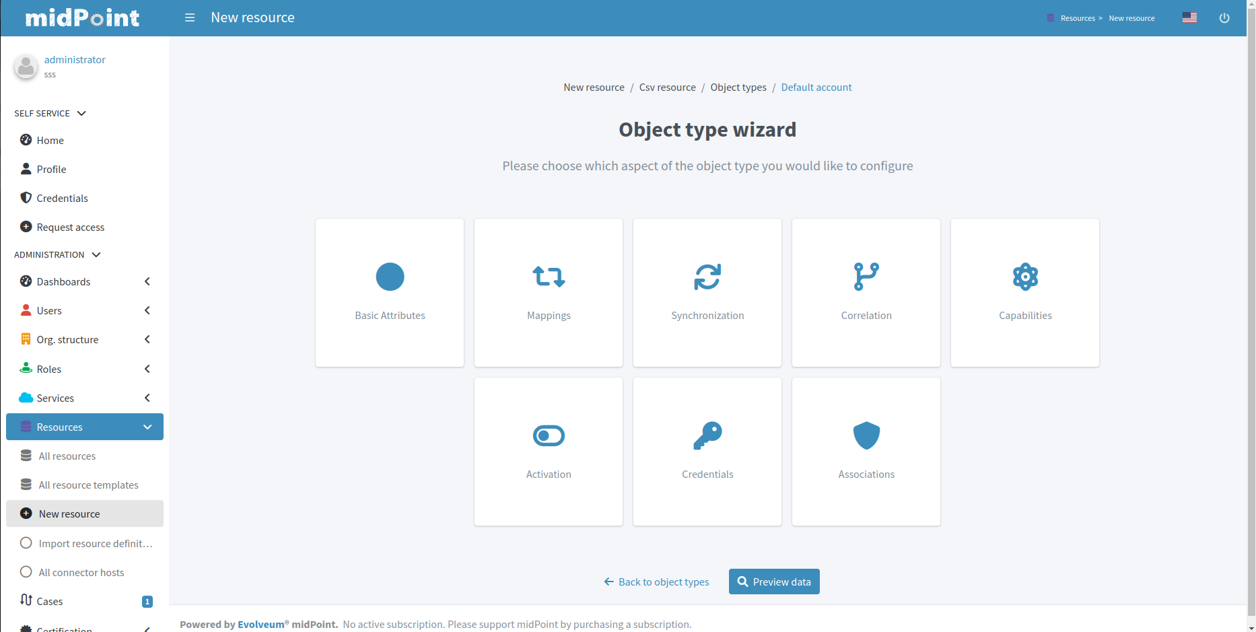Image resolution: width=1256 pixels, height=632 pixels.
Task: Open the Mappings configuration icon
Action: click(549, 277)
